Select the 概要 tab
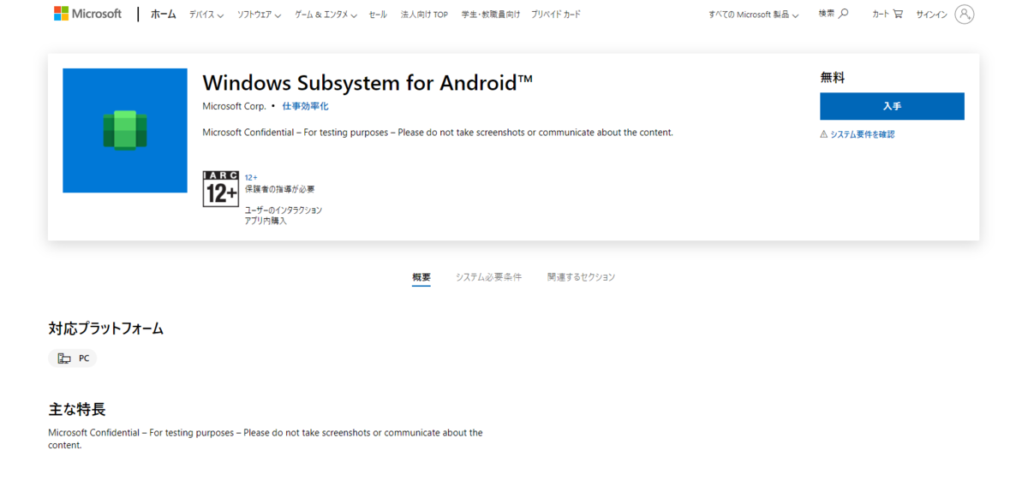The width and height of the screenshot is (1028, 480). 421,277
